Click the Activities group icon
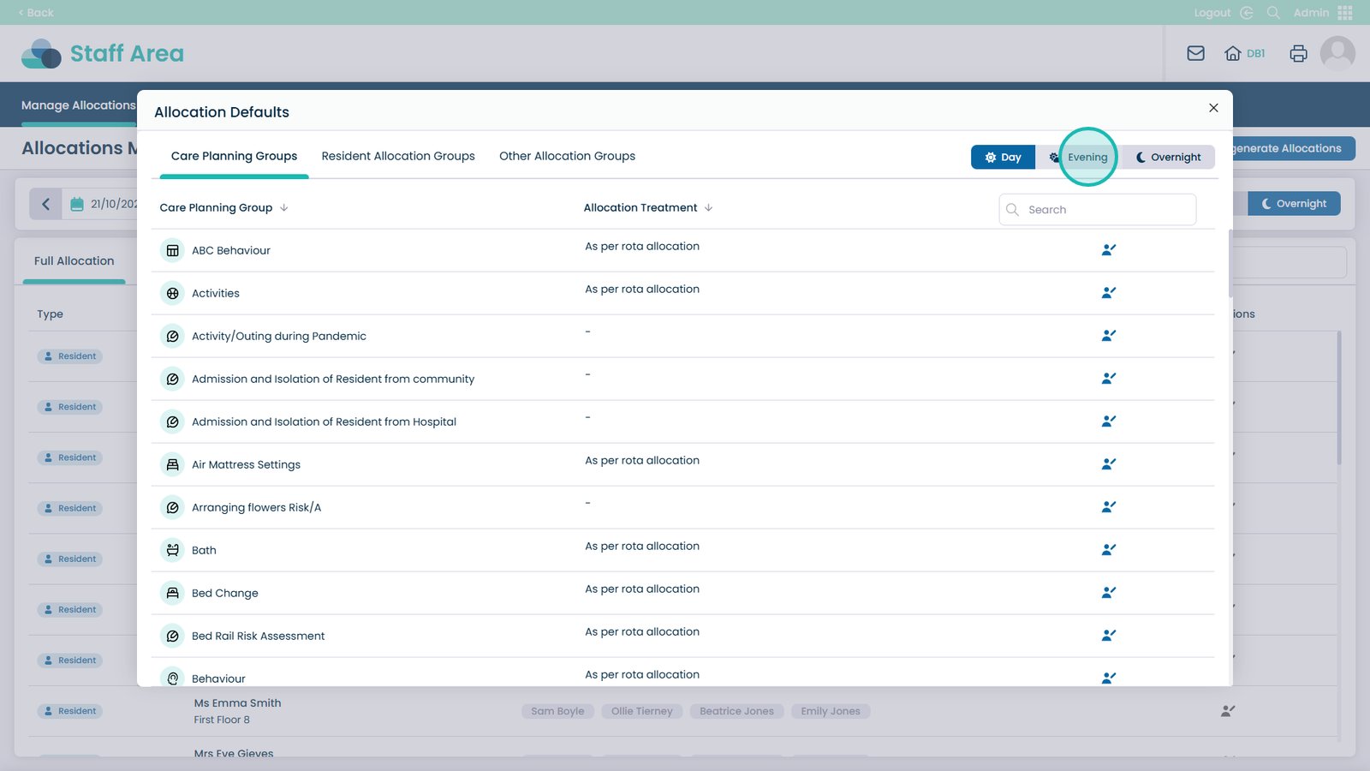 [172, 293]
